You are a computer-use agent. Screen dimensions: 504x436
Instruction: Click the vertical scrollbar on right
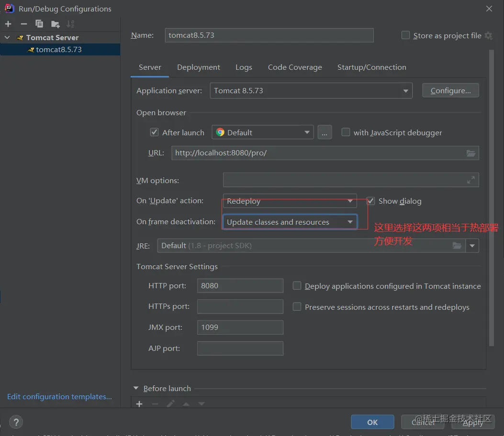(491, 197)
